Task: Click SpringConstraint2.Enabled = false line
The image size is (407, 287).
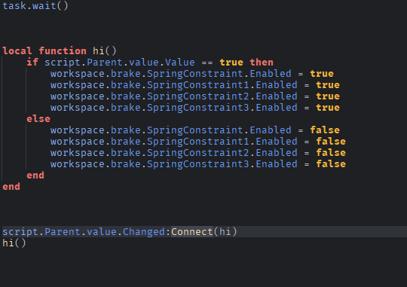Action: (x=198, y=153)
